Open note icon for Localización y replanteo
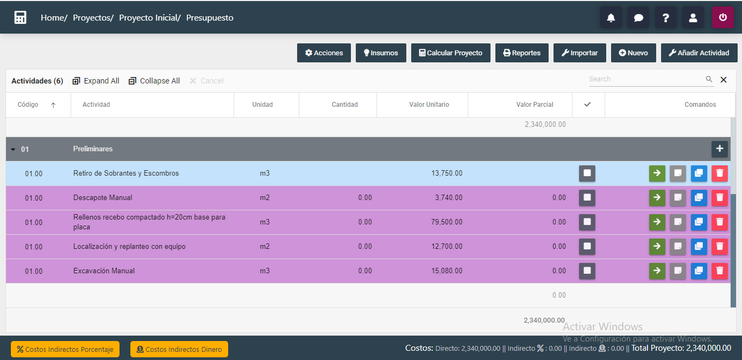742x360 pixels. [677, 247]
